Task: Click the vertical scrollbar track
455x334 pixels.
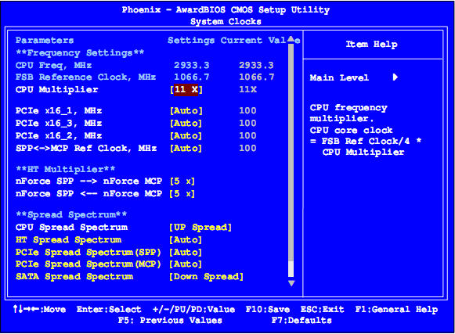Action: point(291,160)
